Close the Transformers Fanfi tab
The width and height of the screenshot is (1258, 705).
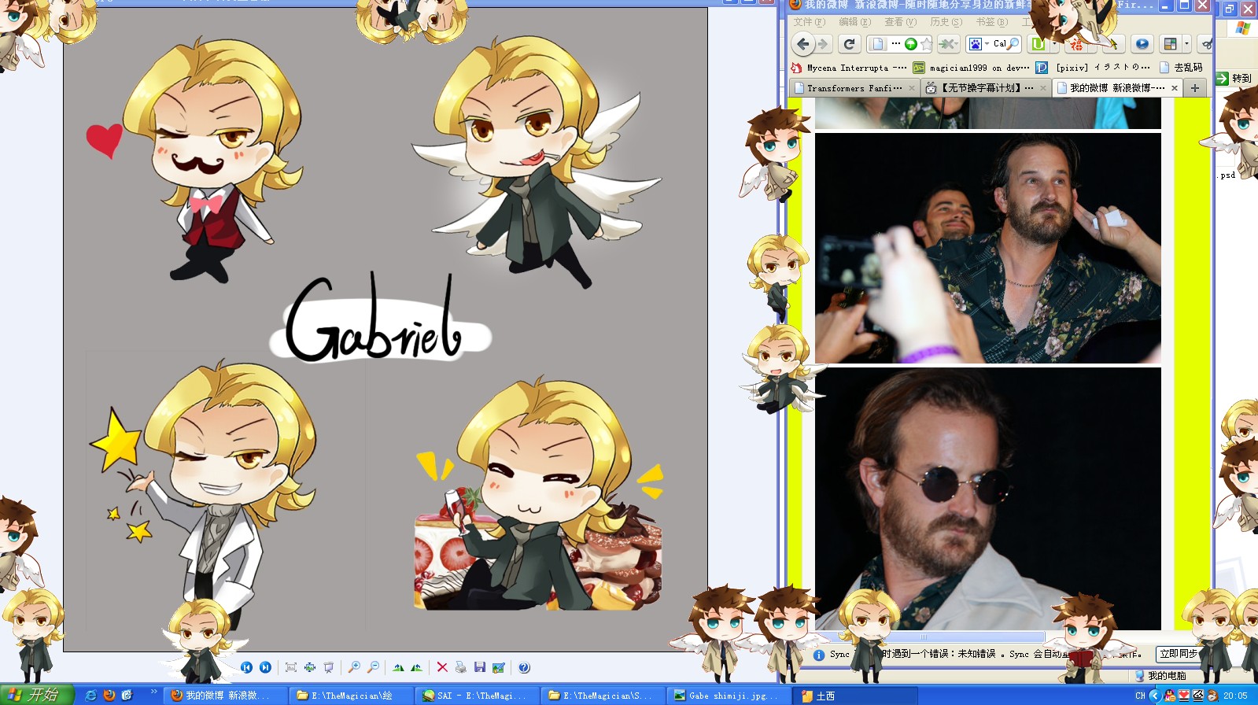pyautogui.click(x=912, y=88)
